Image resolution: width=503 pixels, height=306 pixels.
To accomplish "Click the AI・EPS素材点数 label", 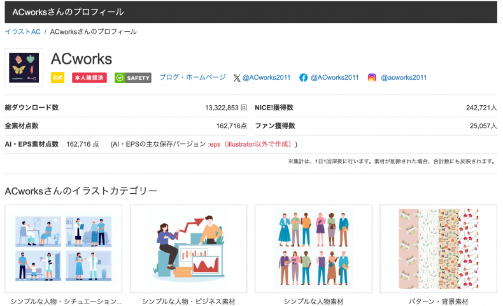I will (31, 144).
